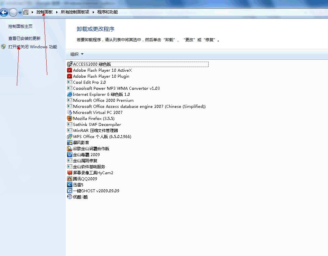This screenshot has height=256, width=328.
Task: Click the Control Panel icon in address bar
Action: (x=26, y=12)
